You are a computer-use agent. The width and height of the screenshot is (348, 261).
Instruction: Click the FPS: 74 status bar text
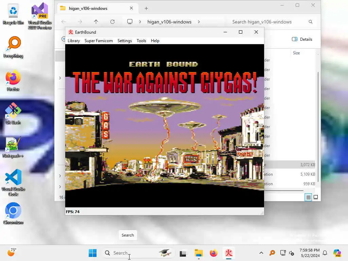[73, 212]
